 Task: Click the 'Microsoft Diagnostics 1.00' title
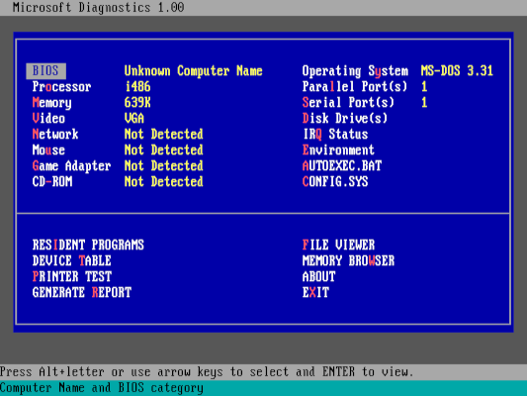pyautogui.click(x=98, y=7)
